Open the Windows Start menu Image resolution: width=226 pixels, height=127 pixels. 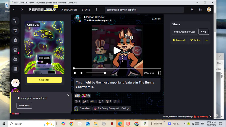click(4, 124)
